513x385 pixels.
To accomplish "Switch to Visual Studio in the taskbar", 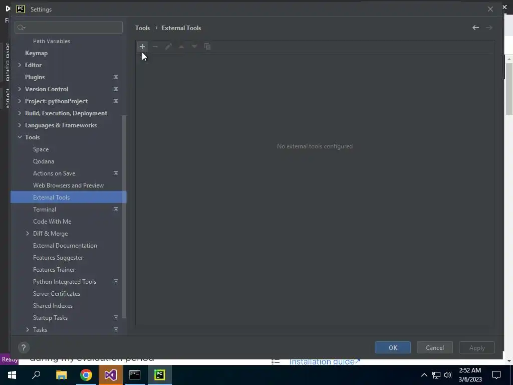I will (111, 375).
